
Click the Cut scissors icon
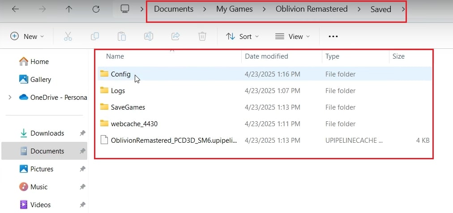68,36
